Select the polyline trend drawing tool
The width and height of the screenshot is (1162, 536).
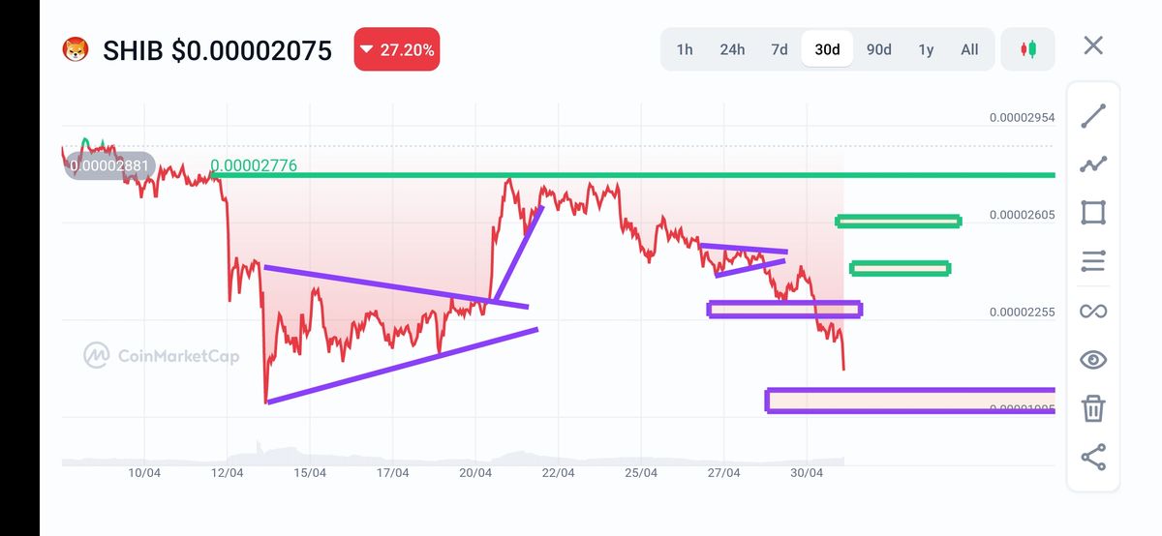pyautogui.click(x=1093, y=164)
